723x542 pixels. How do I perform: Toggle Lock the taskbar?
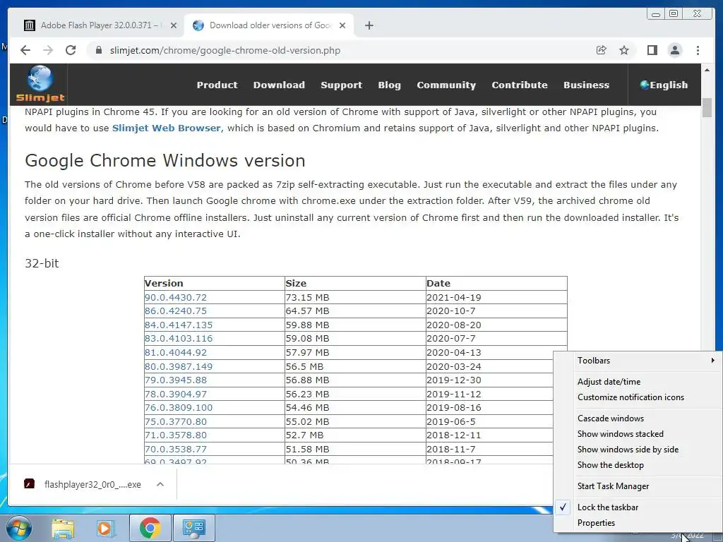pyautogui.click(x=638, y=507)
